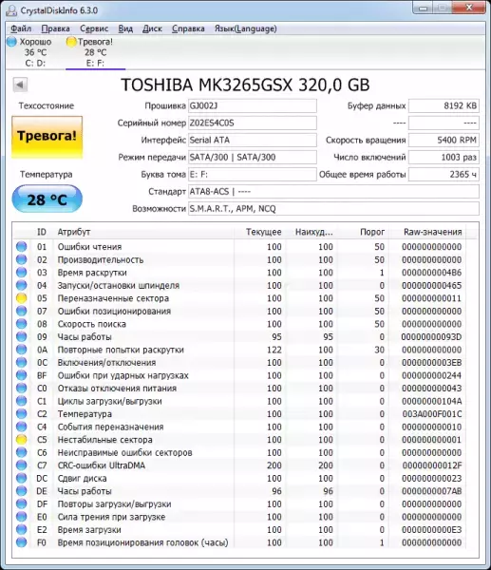Click the Режим передачи field SATA/300 | SATA/300
The width and height of the screenshot is (491, 570).
(x=253, y=157)
